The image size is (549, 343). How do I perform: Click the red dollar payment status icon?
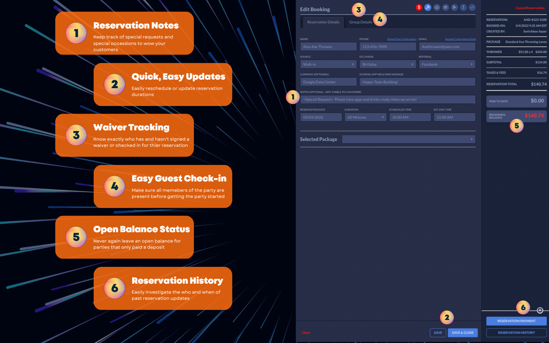click(419, 7)
